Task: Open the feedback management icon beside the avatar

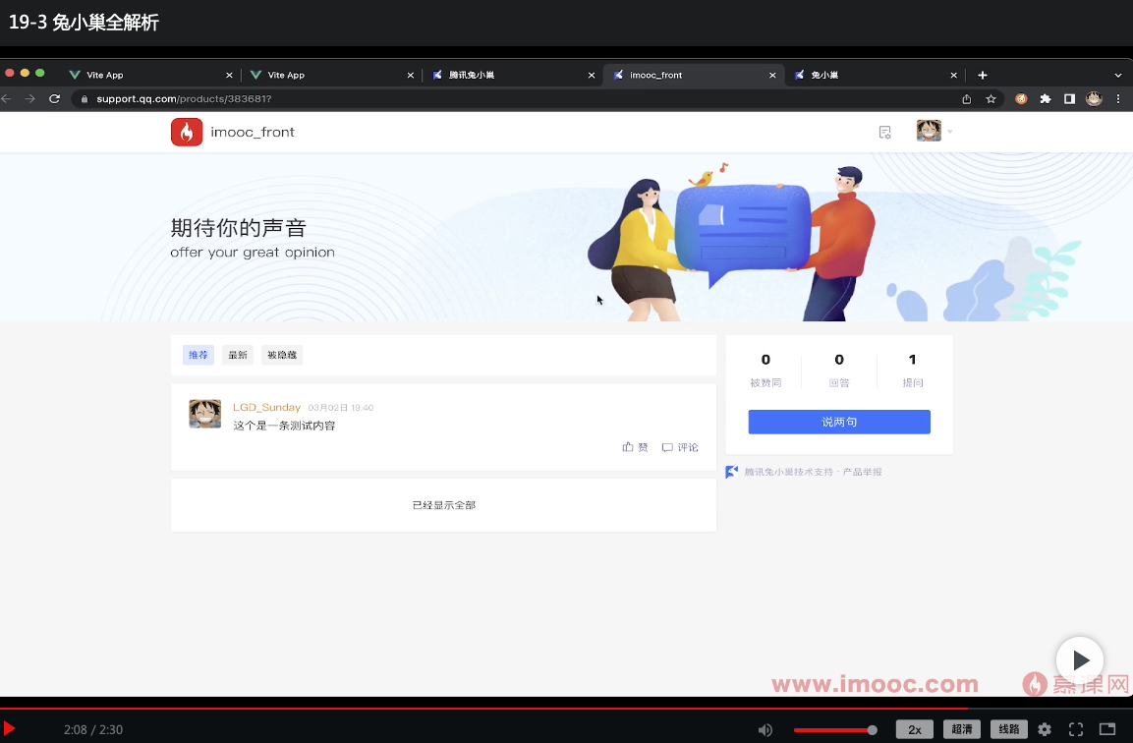Action: point(883,131)
